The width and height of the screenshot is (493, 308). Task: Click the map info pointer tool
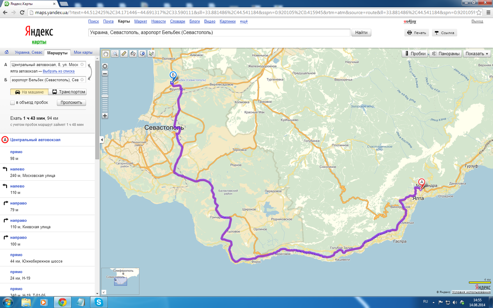pyautogui.click(x=151, y=53)
